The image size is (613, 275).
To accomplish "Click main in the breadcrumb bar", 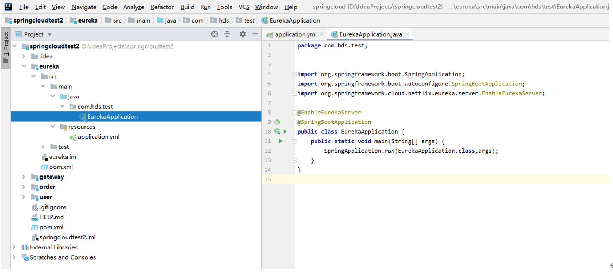I will point(143,20).
